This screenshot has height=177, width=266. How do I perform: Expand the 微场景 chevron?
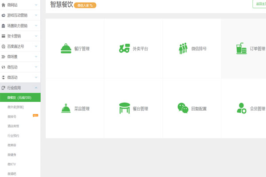36,57
